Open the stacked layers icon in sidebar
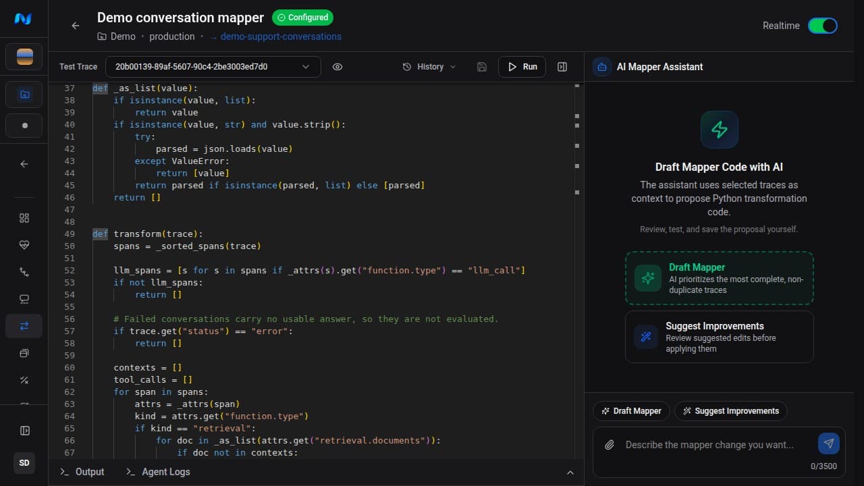864x486 pixels. click(24, 353)
